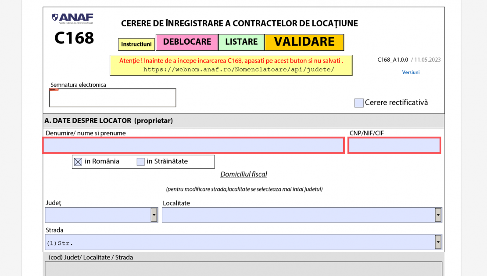Click the Domiciliul fiscal heading
487x276 pixels.
coord(243,174)
